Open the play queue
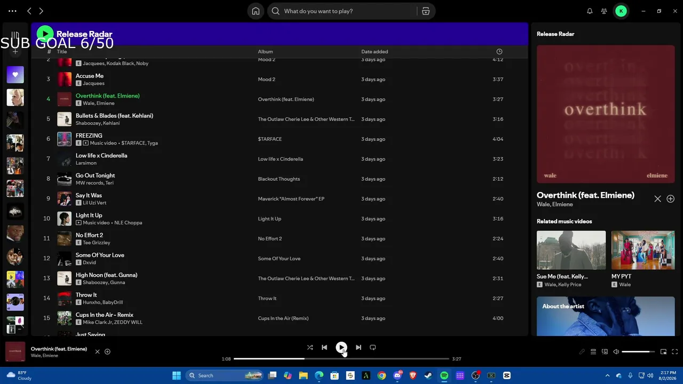The height and width of the screenshot is (384, 683). pyautogui.click(x=593, y=352)
